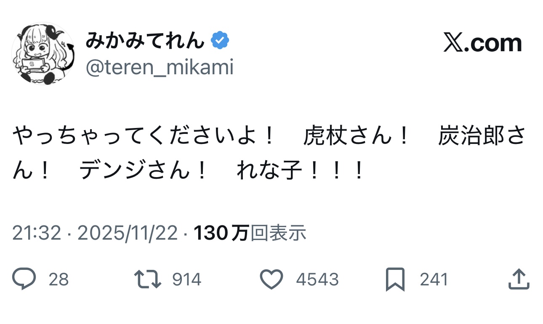The height and width of the screenshot is (324, 543).
Task: Click the bookmark count 241
Action: point(434,280)
